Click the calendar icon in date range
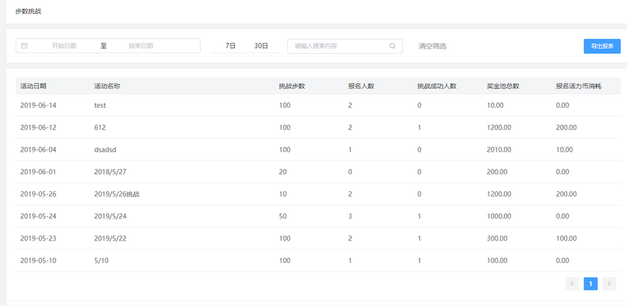 click(x=25, y=46)
